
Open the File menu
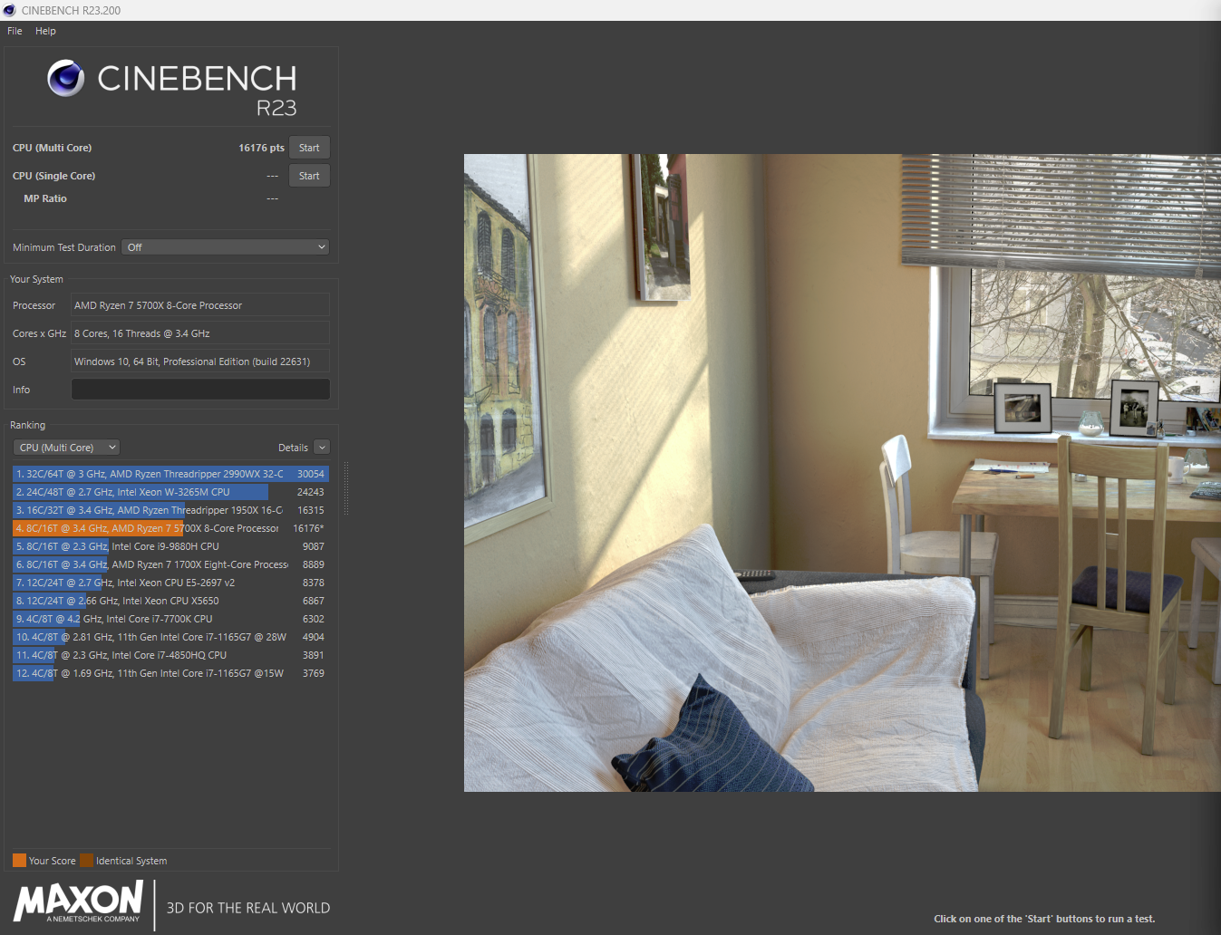tap(15, 31)
